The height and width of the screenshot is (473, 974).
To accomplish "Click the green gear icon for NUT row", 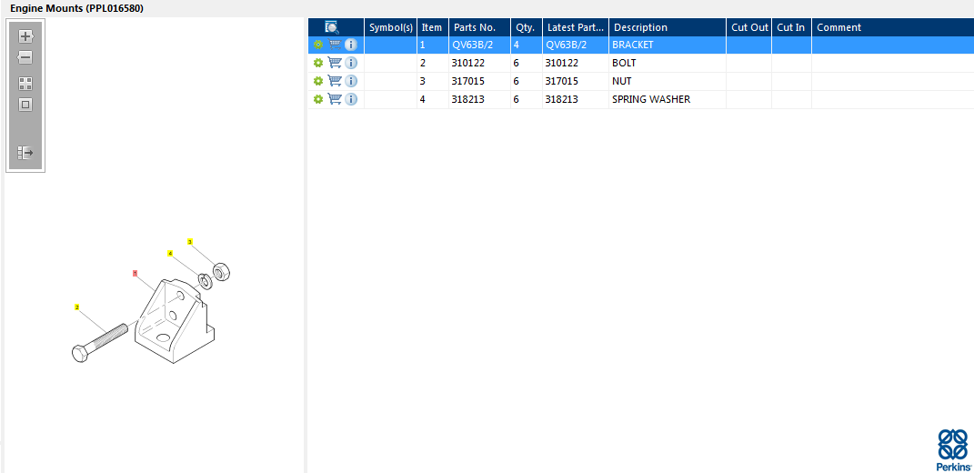I will (318, 81).
